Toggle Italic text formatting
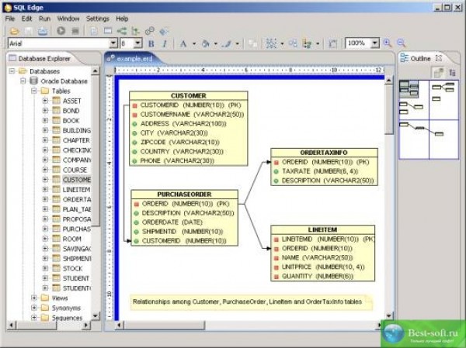The width and height of the screenshot is (466, 348). (165, 44)
